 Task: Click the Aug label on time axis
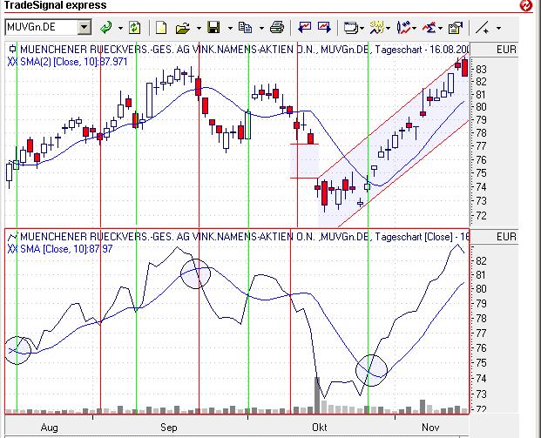(49, 428)
